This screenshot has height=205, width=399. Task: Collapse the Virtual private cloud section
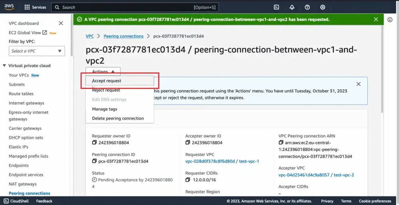coord(4,66)
